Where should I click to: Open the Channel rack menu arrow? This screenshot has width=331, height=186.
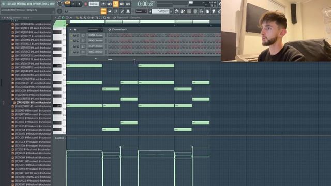click(x=71, y=30)
